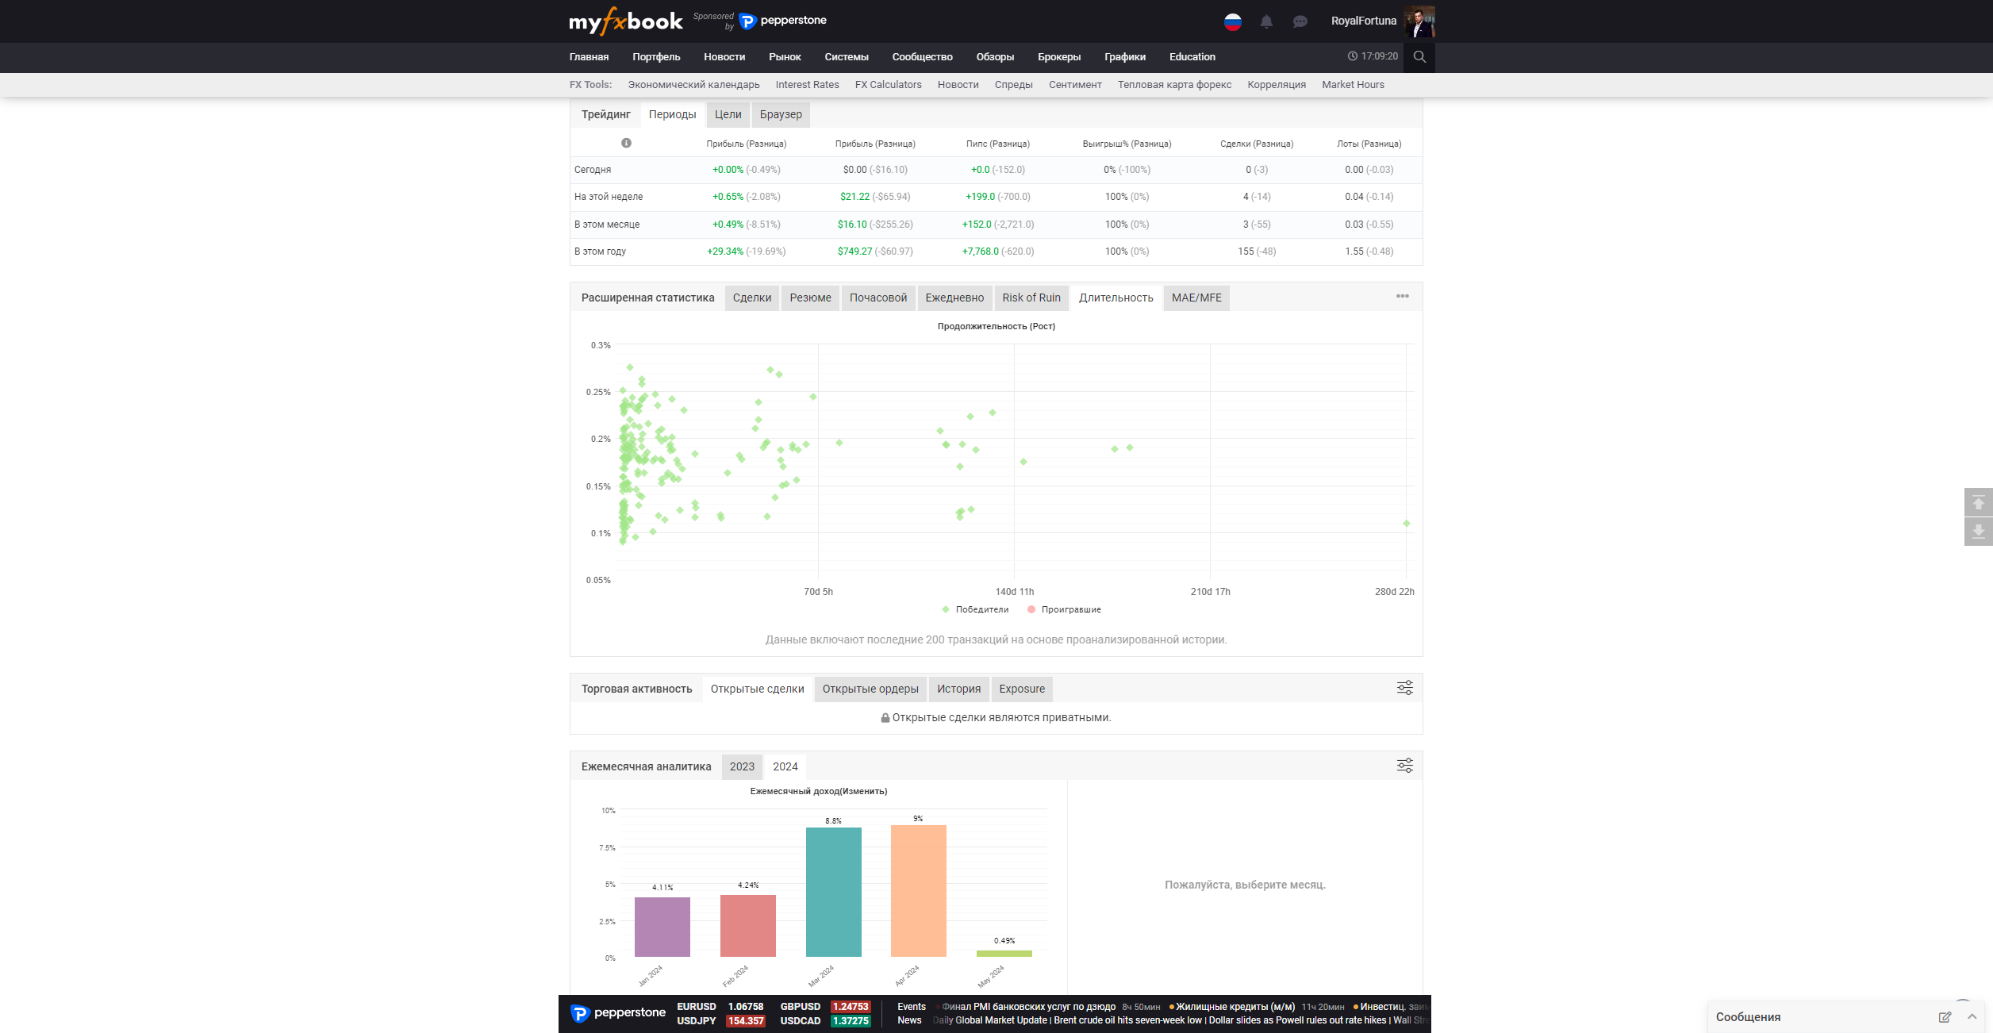Toggle the Победители legend series
Screen dimensions: 1993x1033
975,610
